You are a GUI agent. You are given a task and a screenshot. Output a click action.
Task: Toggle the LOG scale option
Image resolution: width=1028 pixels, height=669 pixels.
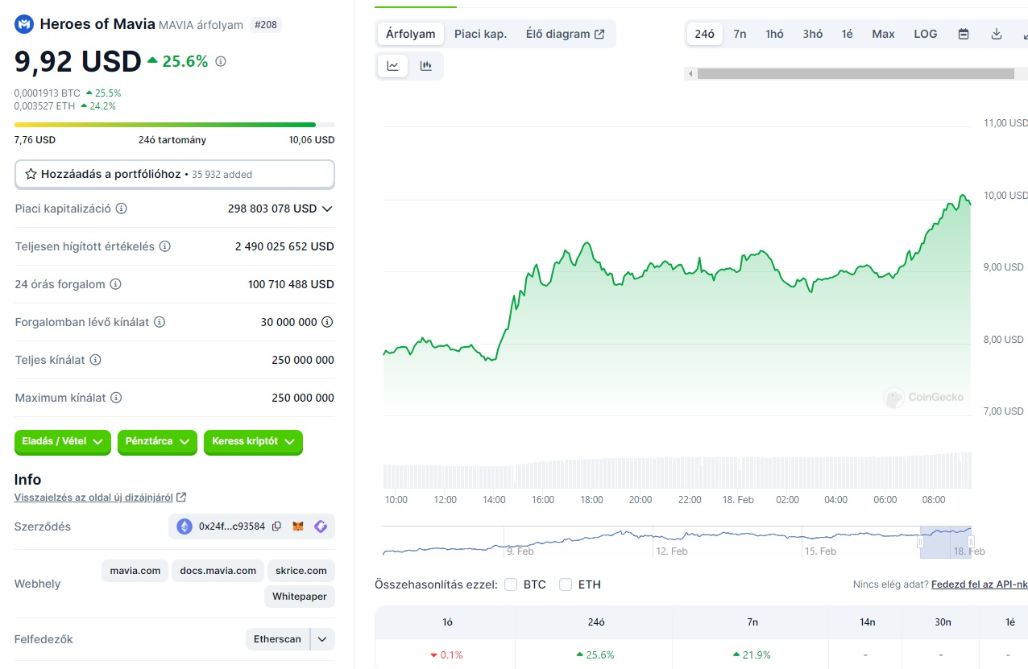point(926,34)
